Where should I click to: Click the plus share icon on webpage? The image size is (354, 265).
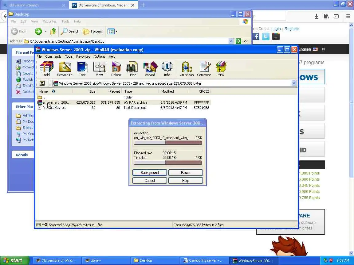point(276,36)
